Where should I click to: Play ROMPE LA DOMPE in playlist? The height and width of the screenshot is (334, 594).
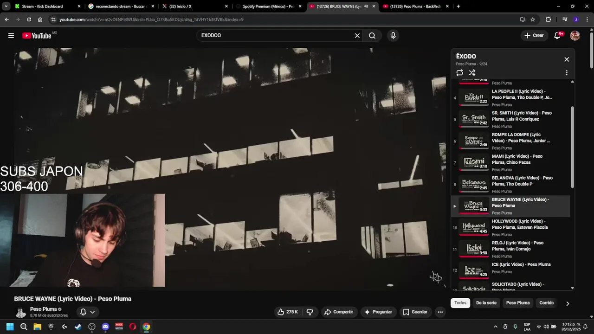510,141
